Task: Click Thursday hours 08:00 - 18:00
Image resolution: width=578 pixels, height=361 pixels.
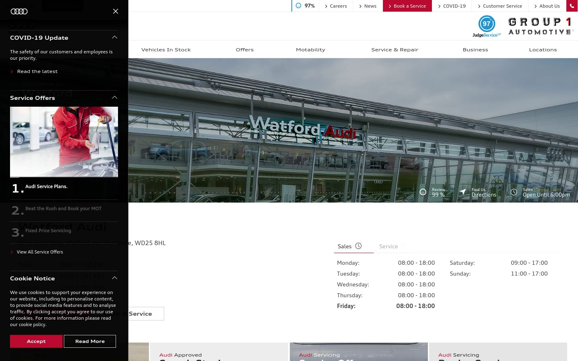Action: pyautogui.click(x=416, y=295)
